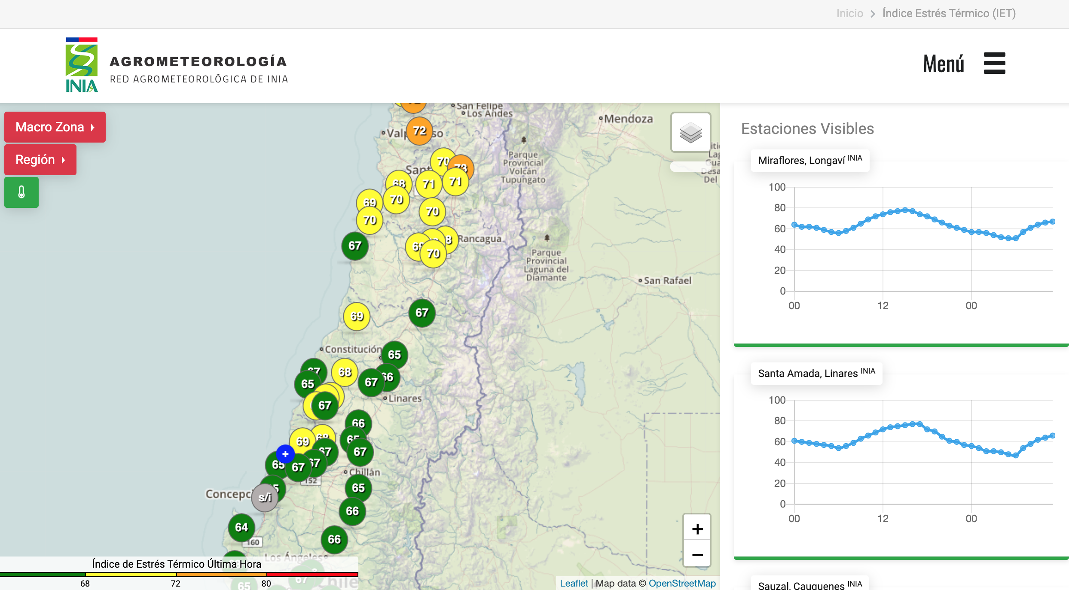The width and height of the screenshot is (1069, 590).
Task: Go to Inicio breadcrumb
Action: pos(849,13)
